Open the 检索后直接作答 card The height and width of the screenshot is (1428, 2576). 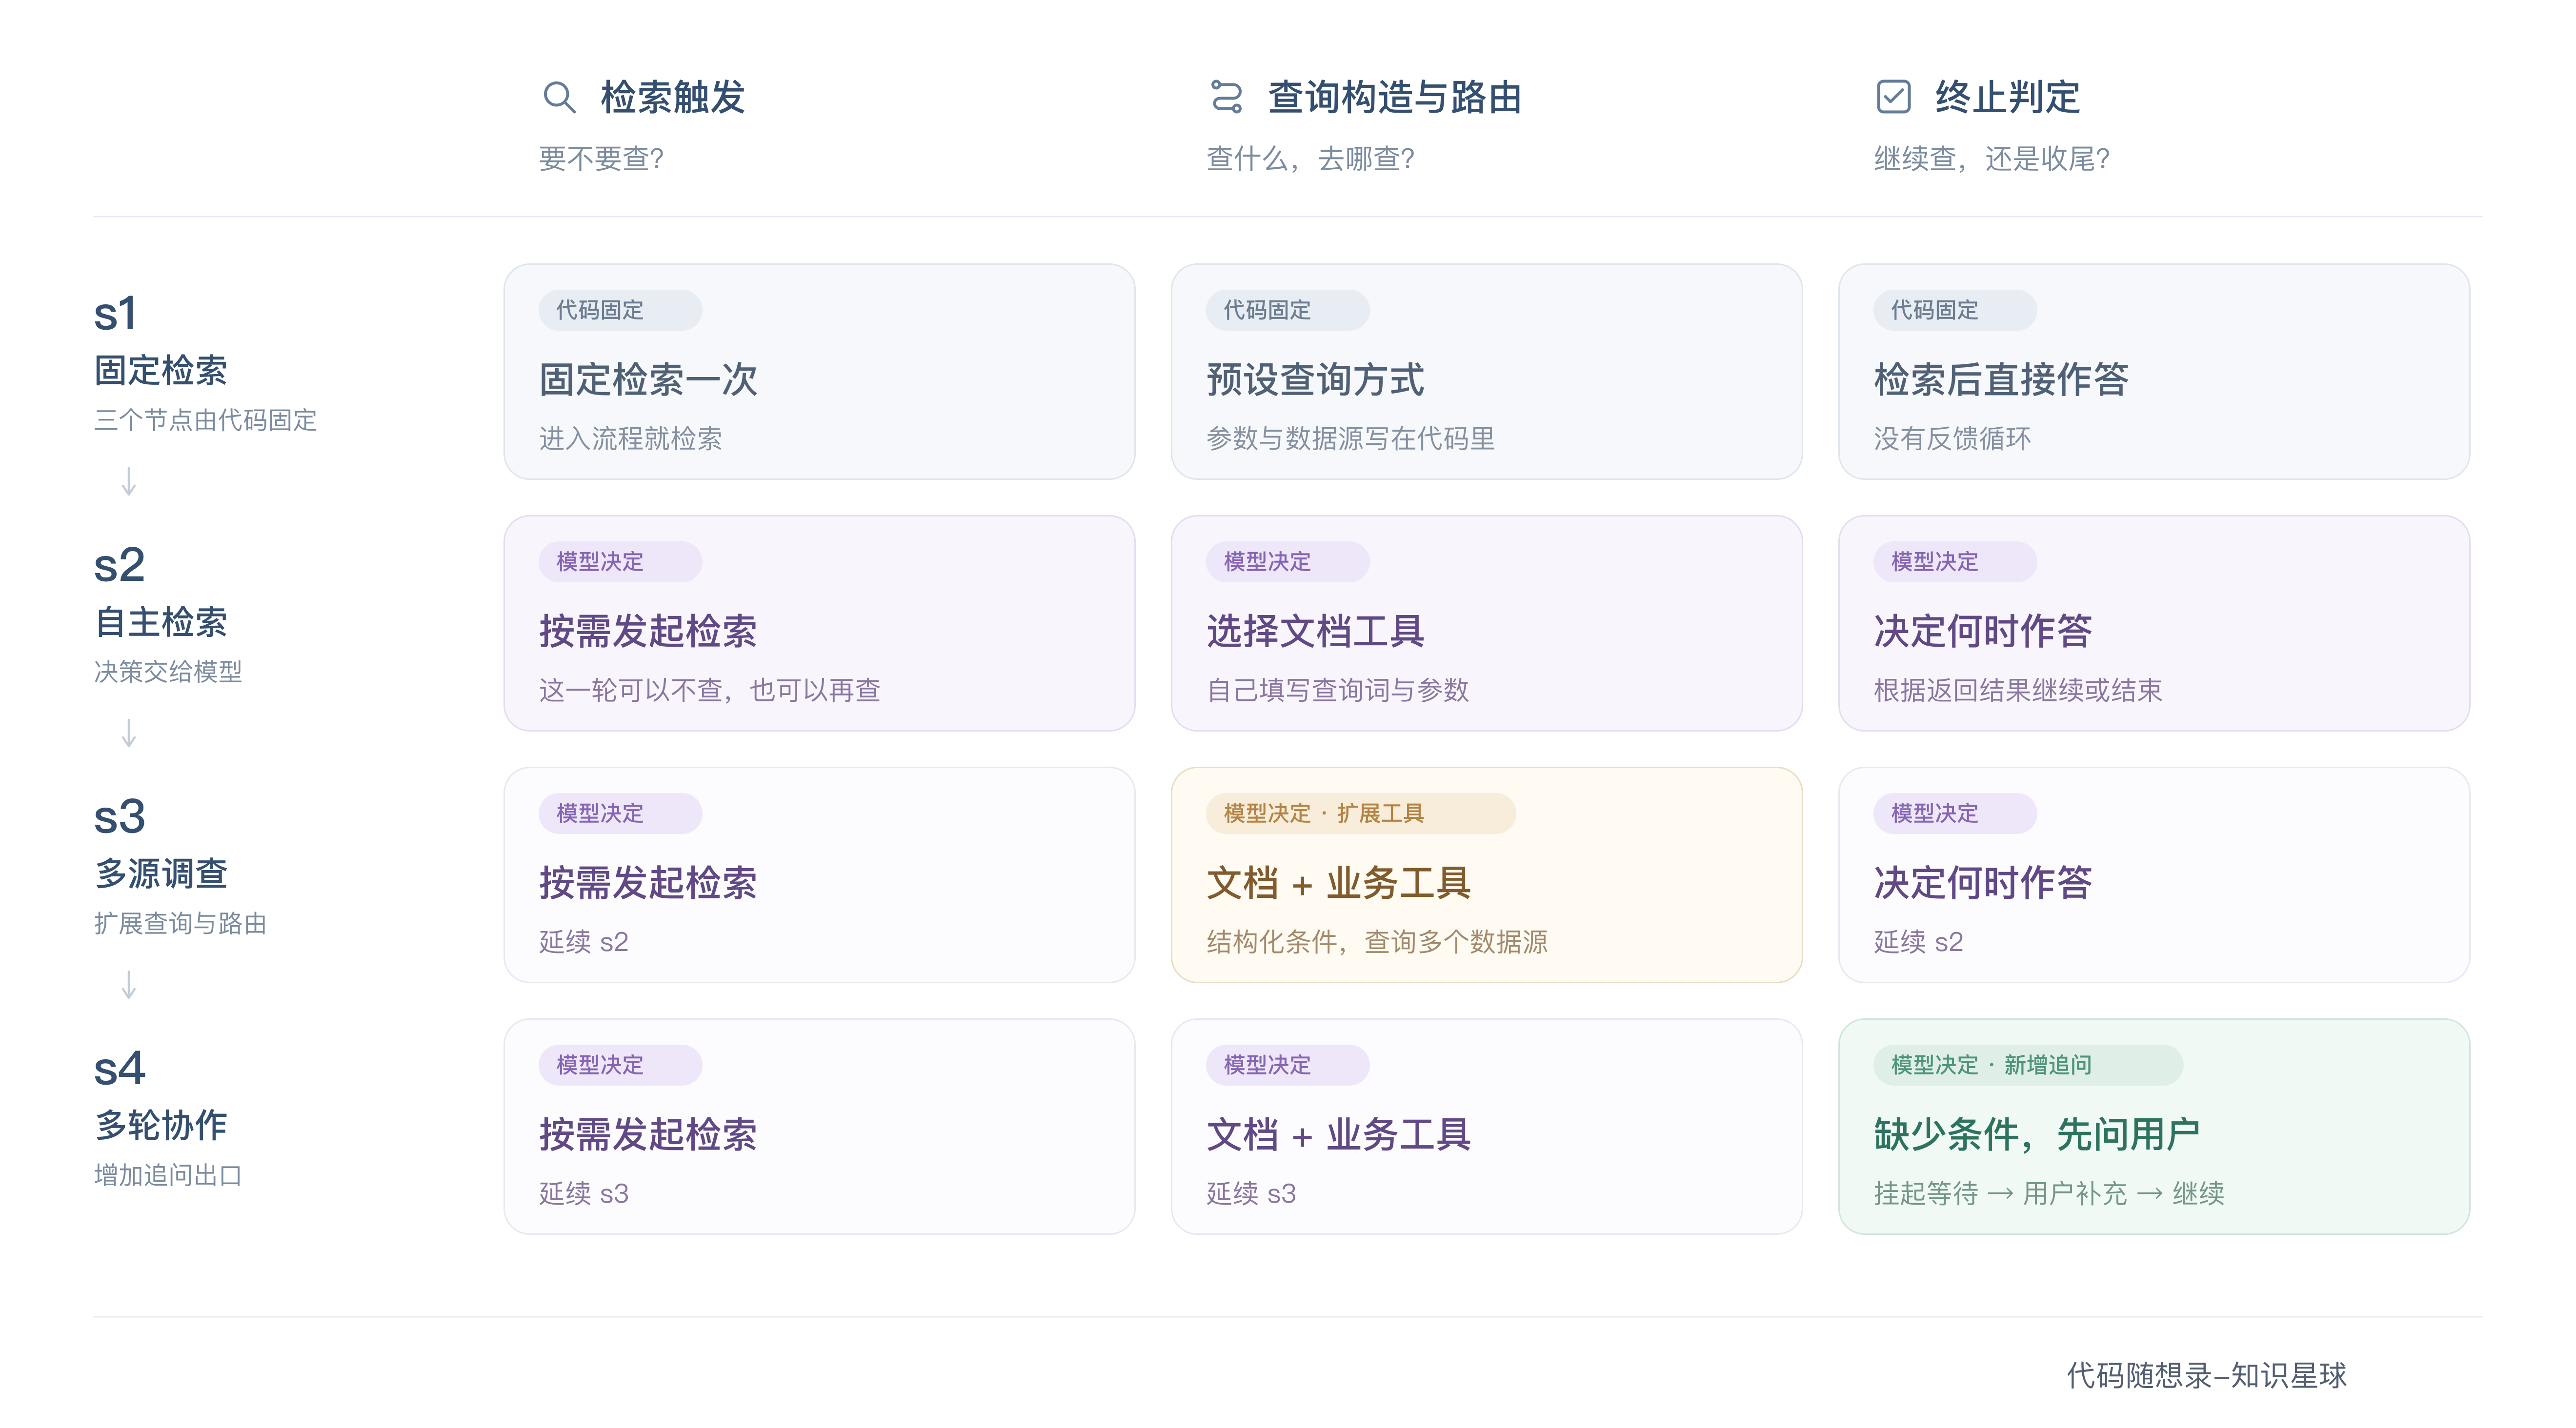coord(2154,372)
